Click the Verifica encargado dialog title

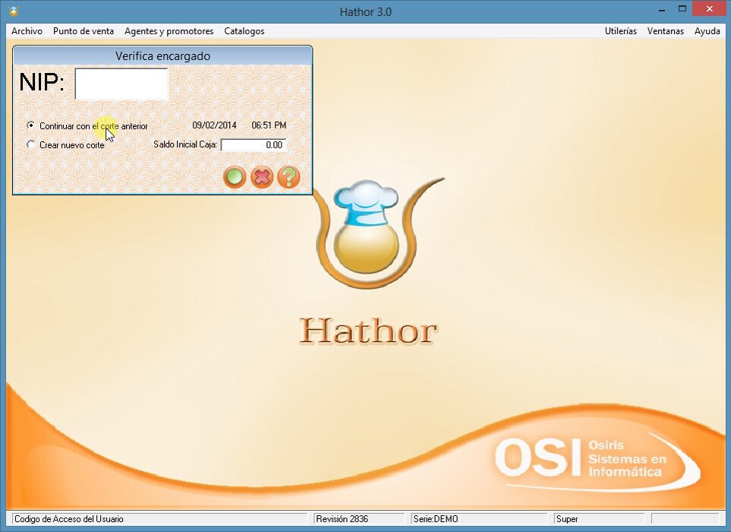pyautogui.click(x=162, y=56)
